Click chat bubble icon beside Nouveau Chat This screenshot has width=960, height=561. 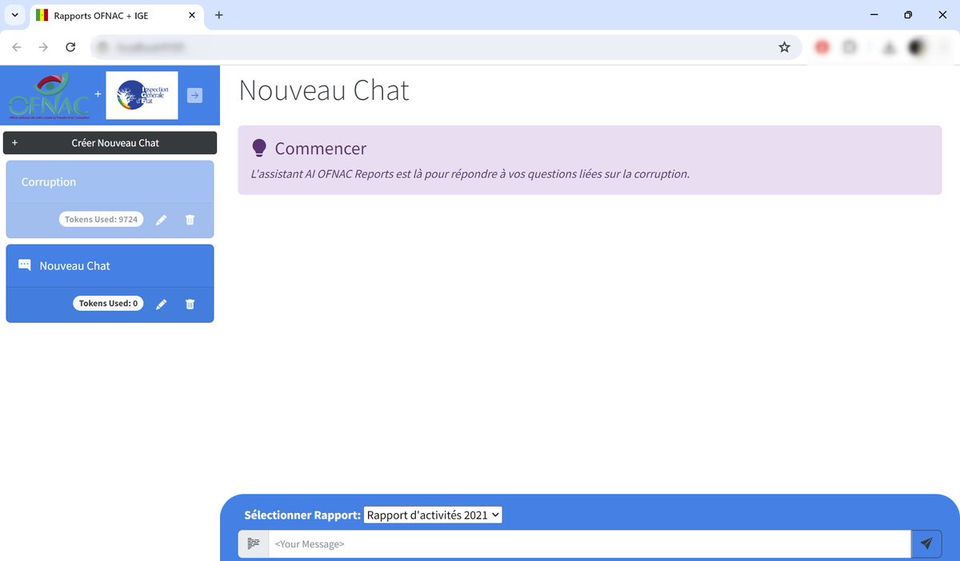coord(25,265)
